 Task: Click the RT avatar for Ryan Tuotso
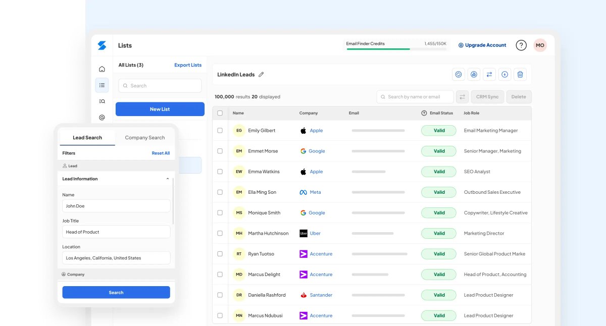tap(239, 254)
